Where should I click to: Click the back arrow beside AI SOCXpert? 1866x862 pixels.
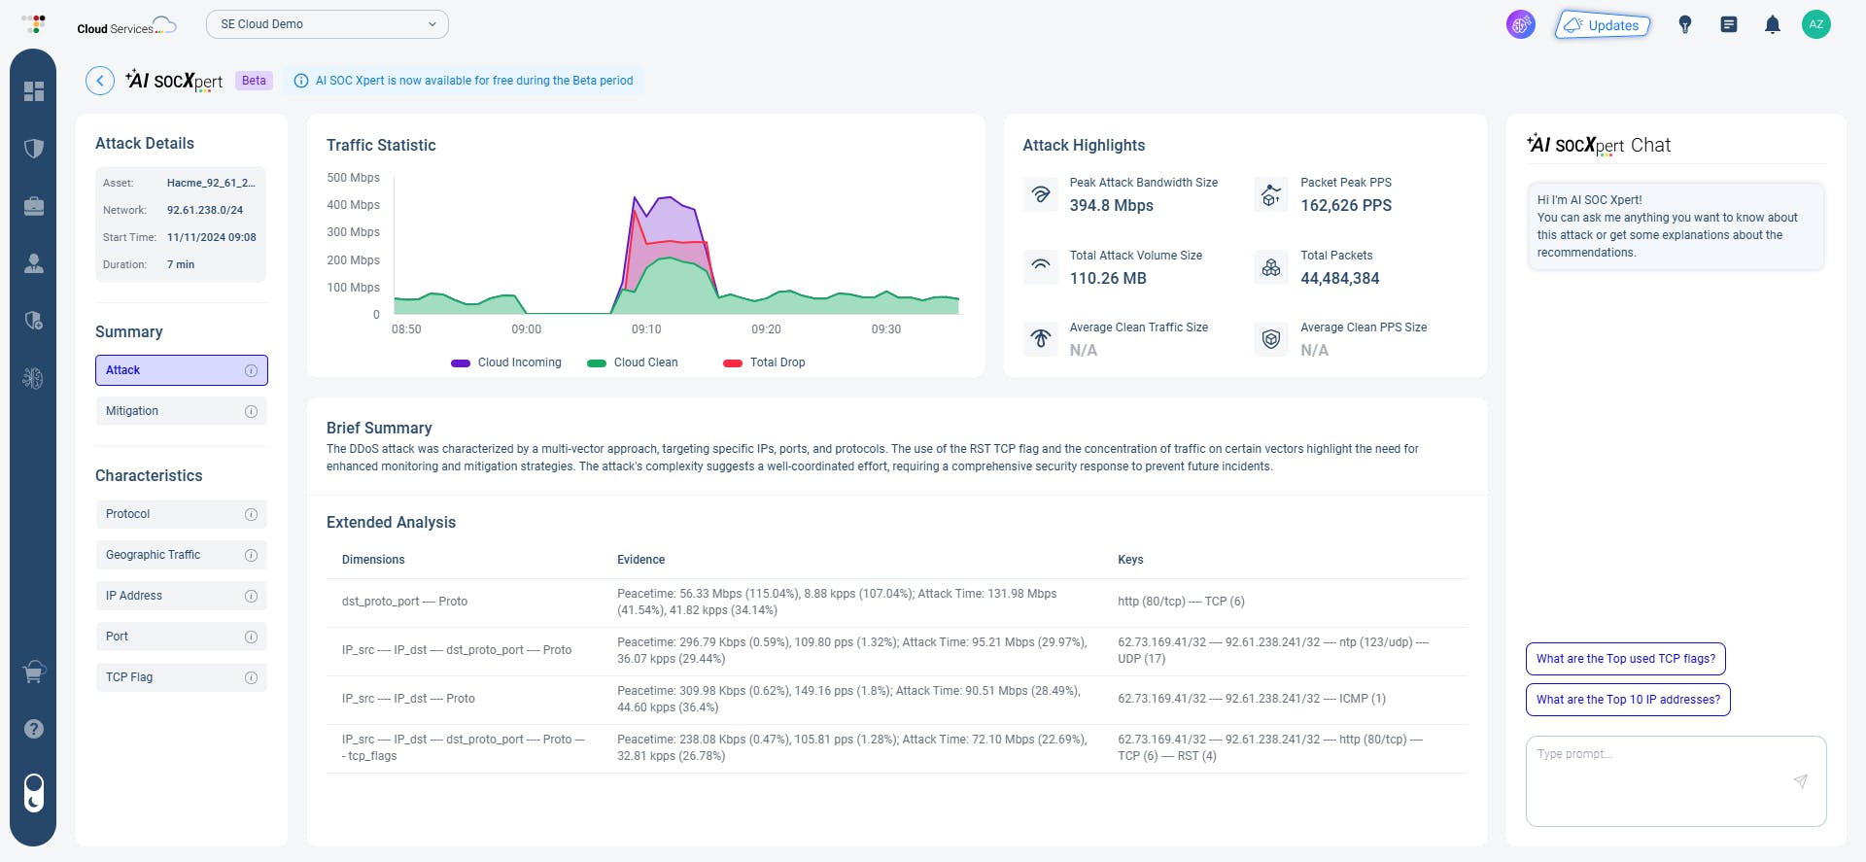pos(100,81)
